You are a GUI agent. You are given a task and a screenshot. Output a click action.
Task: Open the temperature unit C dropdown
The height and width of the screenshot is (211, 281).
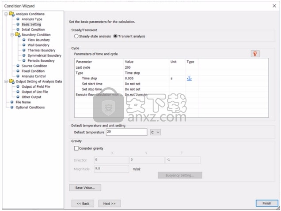coord(156,132)
